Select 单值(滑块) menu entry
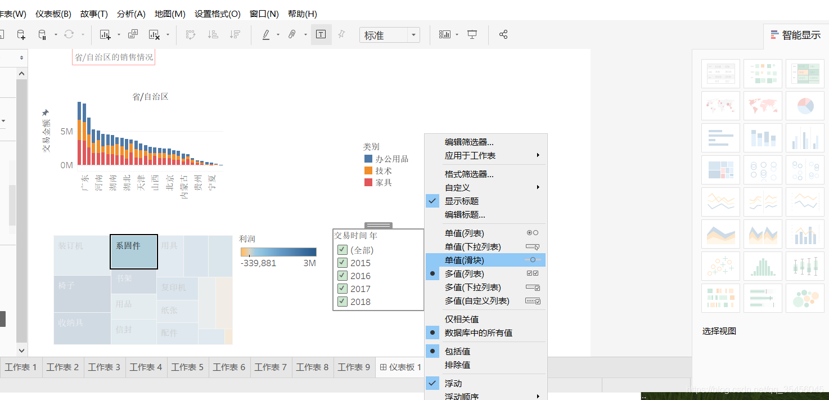The height and width of the screenshot is (400, 829). click(x=485, y=260)
